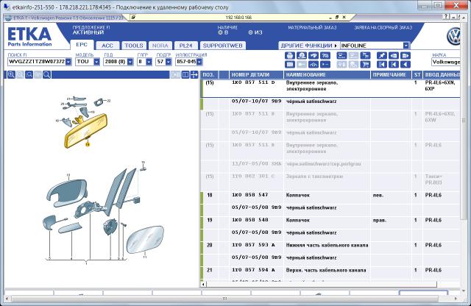Switch to the TOOLS tab

point(134,46)
